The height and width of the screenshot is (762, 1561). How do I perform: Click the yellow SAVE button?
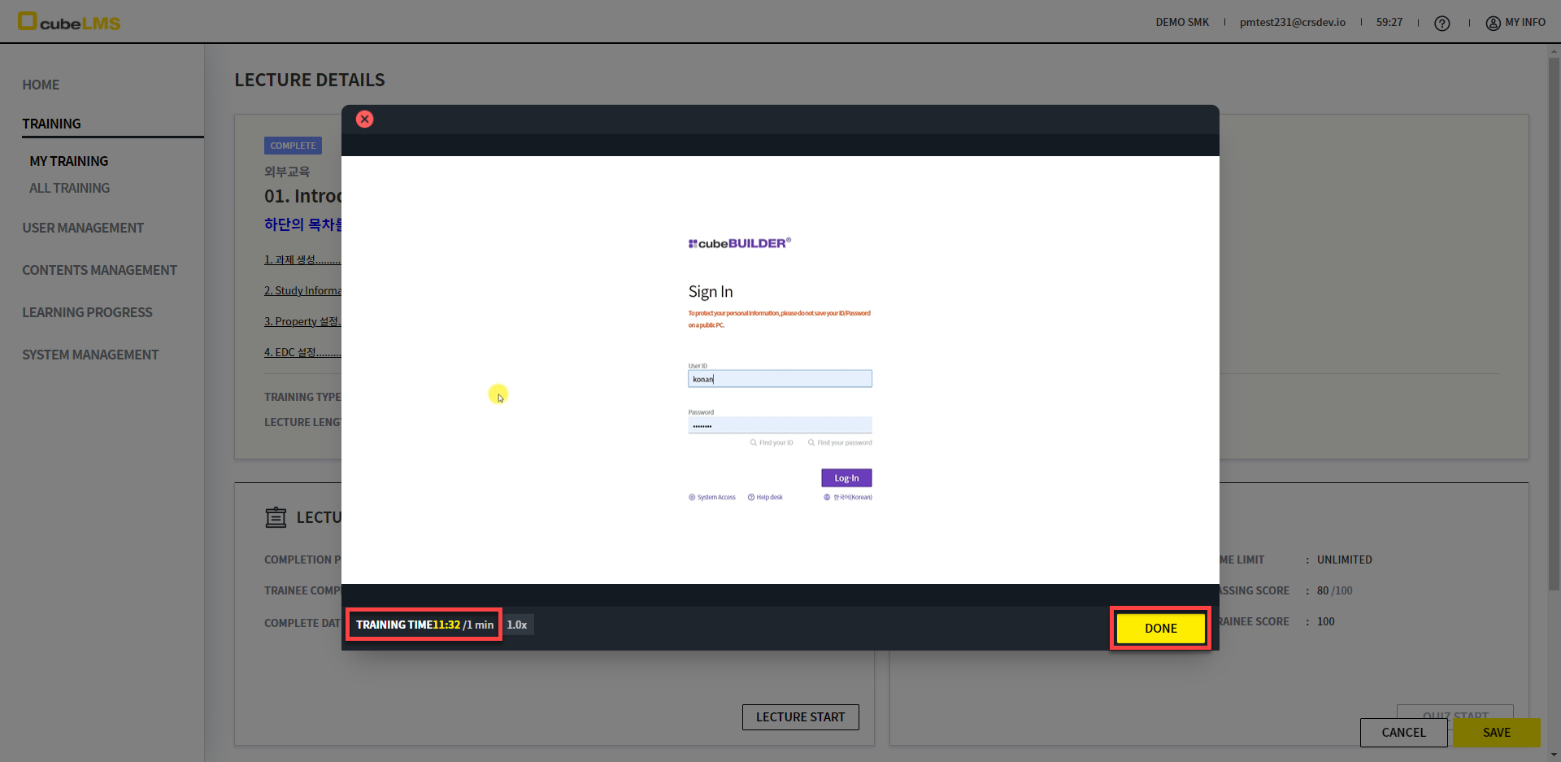pyautogui.click(x=1496, y=733)
